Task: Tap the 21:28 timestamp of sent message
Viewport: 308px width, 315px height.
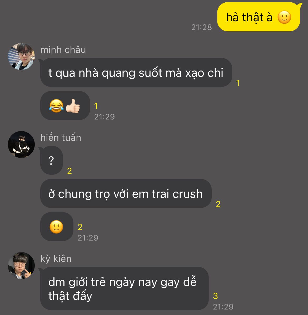Action: coord(201,27)
